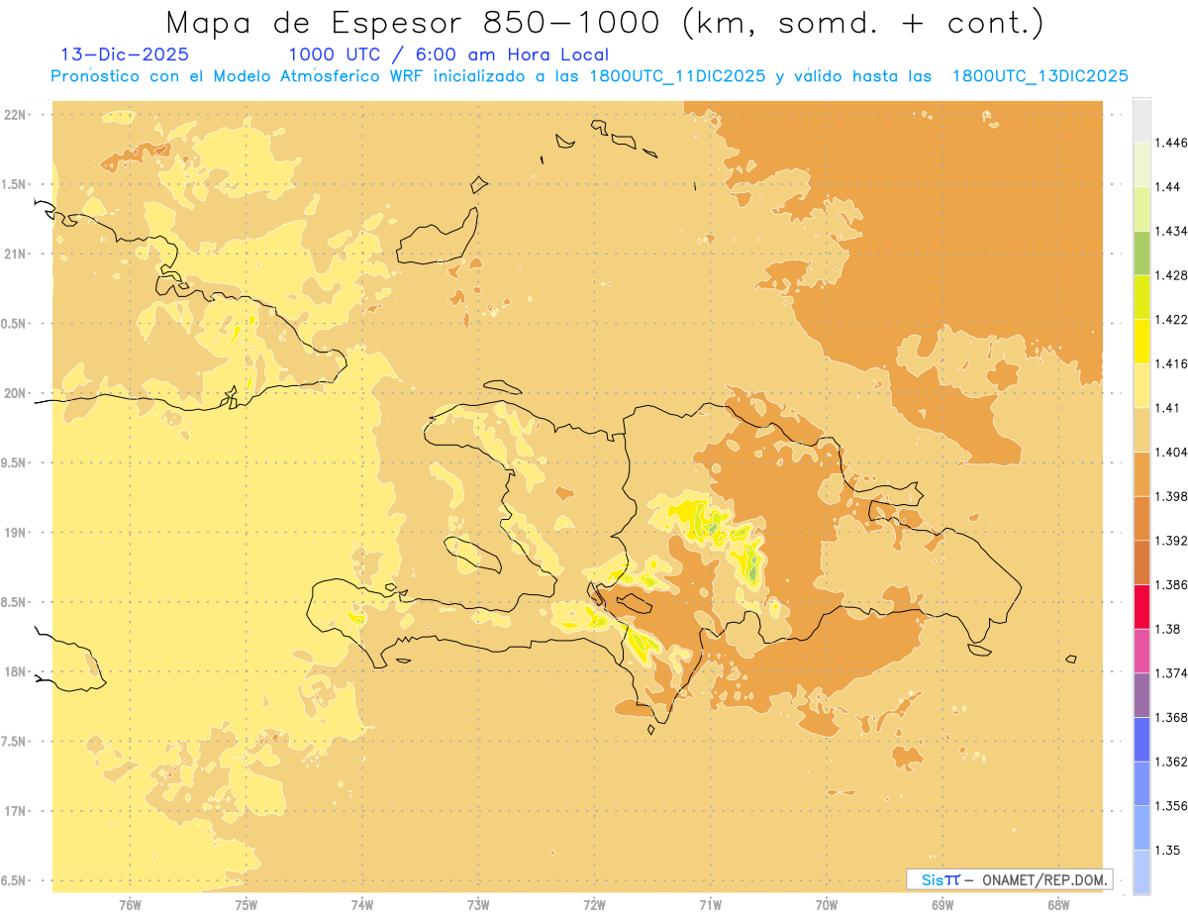Click the "69W" longitude label
The width and height of the screenshot is (1188, 918).
[x=942, y=904]
